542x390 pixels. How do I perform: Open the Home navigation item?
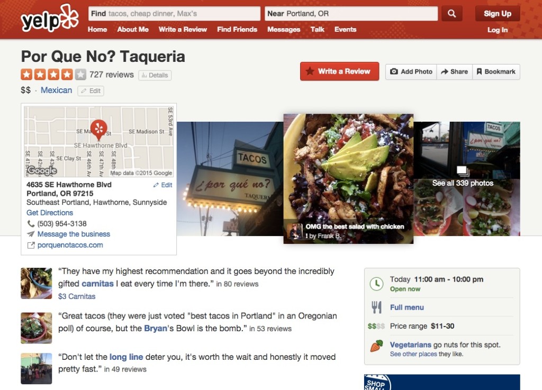pyautogui.click(x=97, y=29)
